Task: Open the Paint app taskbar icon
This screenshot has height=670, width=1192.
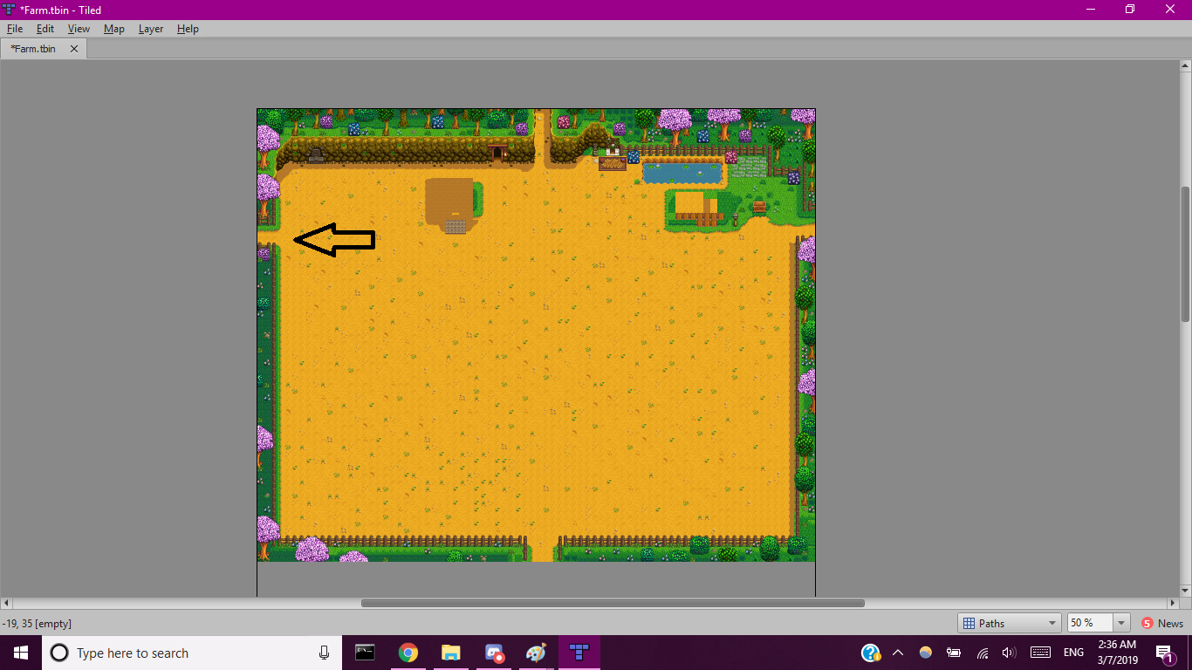Action: 536,653
